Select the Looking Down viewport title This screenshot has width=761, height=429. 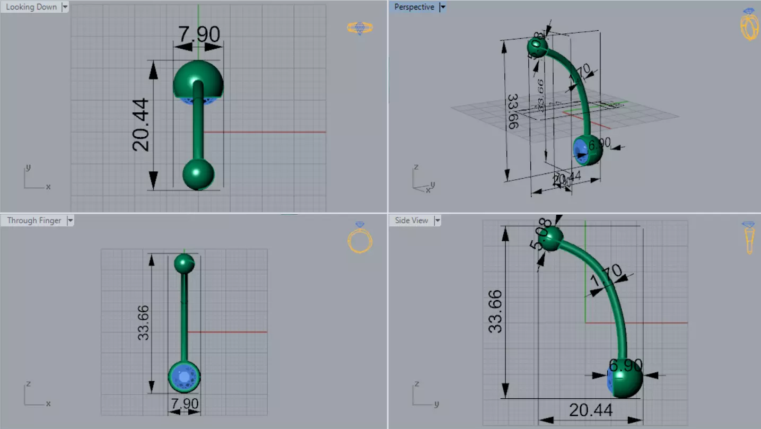31,7
